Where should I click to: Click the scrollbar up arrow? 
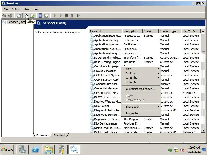(x=203, y=31)
